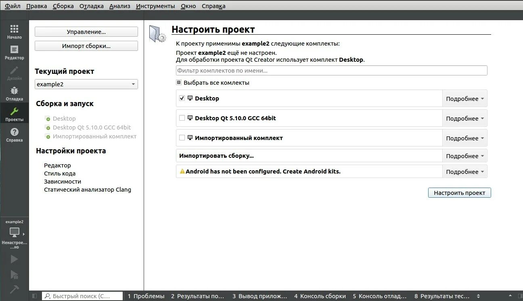The width and height of the screenshot is (523, 301).
Task: Open Зависимости project settings
Action: pyautogui.click(x=63, y=182)
